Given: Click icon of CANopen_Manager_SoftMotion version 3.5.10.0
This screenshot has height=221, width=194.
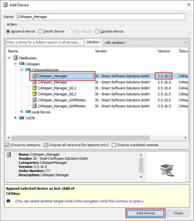Looking at the screenshot, I should click(x=34, y=100).
